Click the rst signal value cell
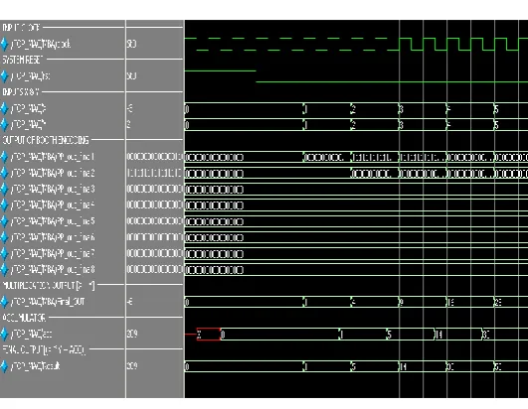 [x=131, y=76]
